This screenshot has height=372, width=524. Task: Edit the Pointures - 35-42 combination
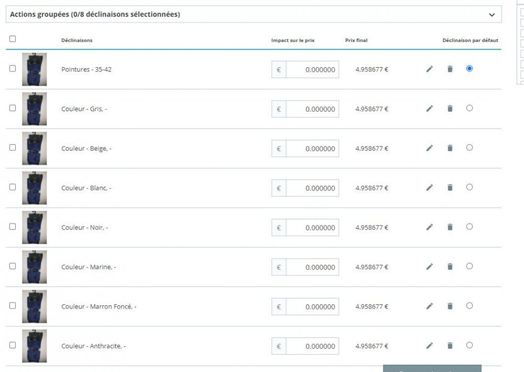tap(430, 69)
